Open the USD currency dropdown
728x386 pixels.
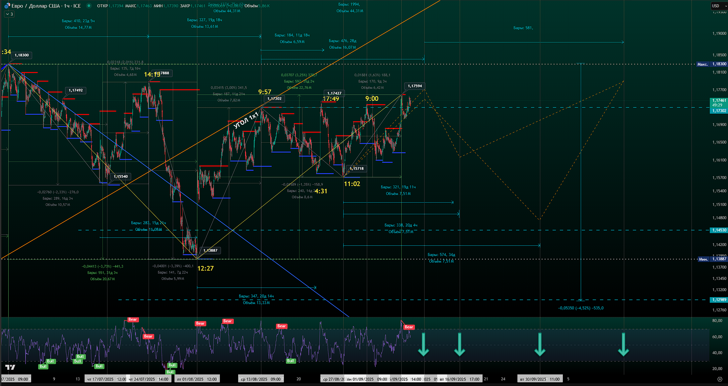[x=718, y=6]
